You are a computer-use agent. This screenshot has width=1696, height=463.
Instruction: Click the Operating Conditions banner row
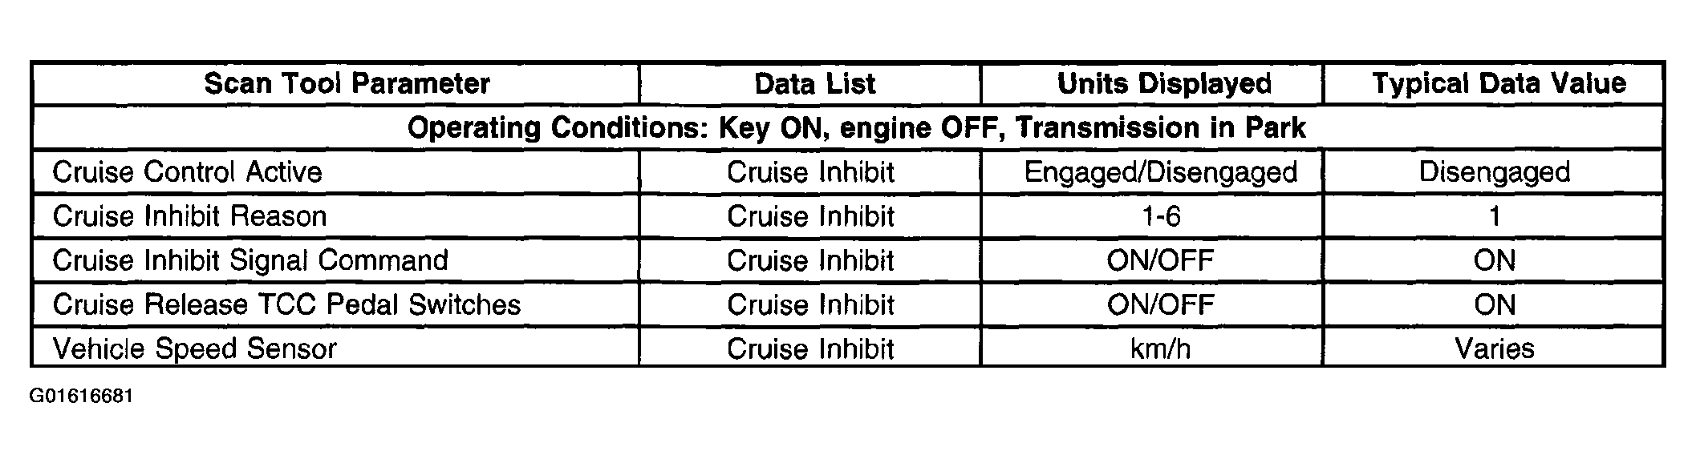[x=848, y=127]
